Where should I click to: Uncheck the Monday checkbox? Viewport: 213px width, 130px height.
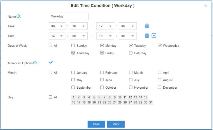tap(102, 45)
